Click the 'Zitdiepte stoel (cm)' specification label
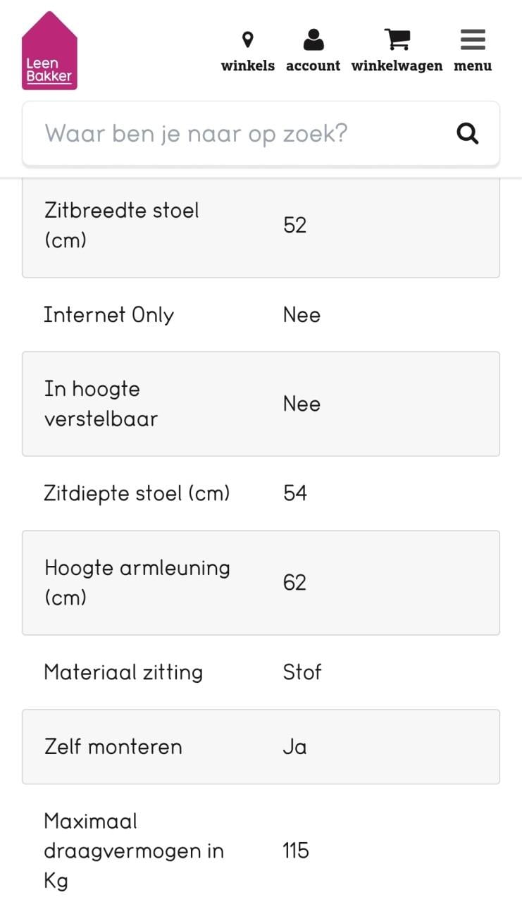This screenshot has width=522, height=902. coord(137,493)
